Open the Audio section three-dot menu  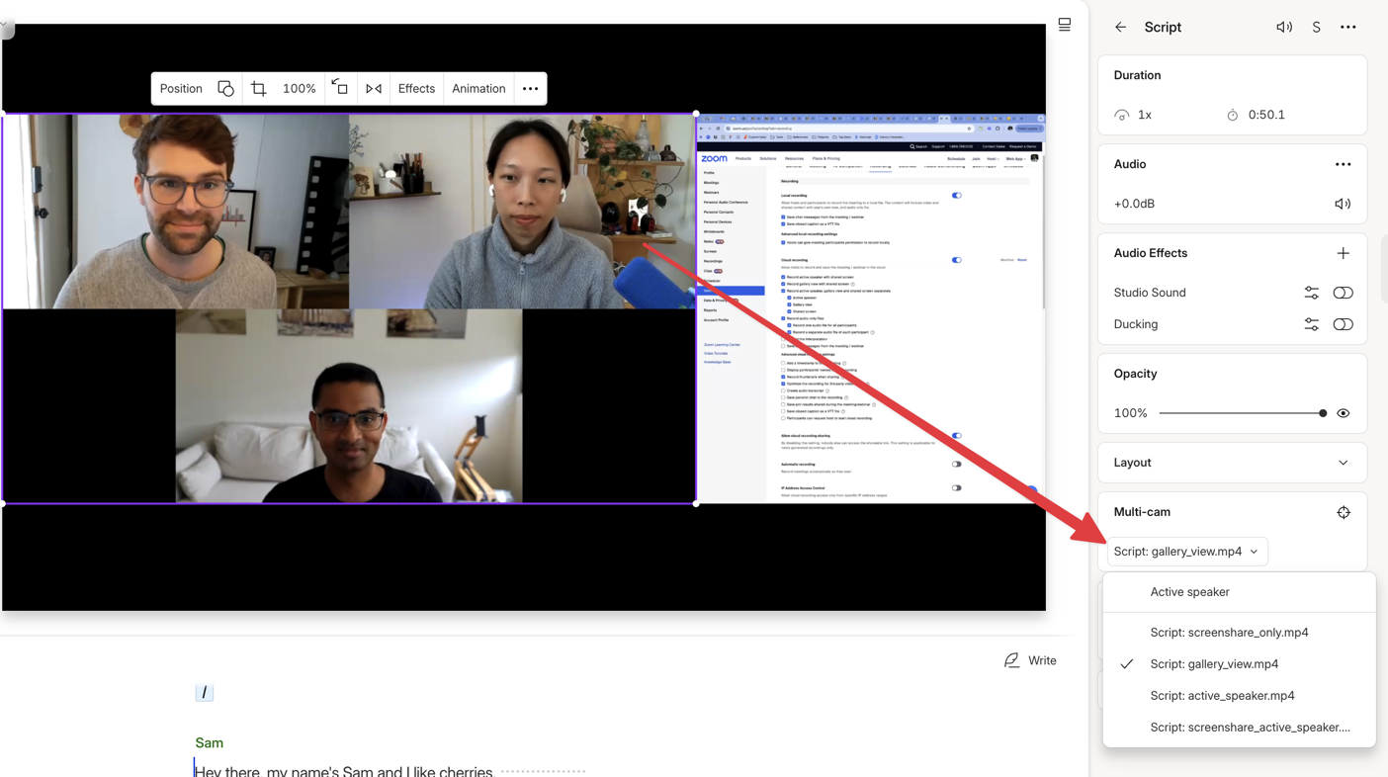(1343, 164)
